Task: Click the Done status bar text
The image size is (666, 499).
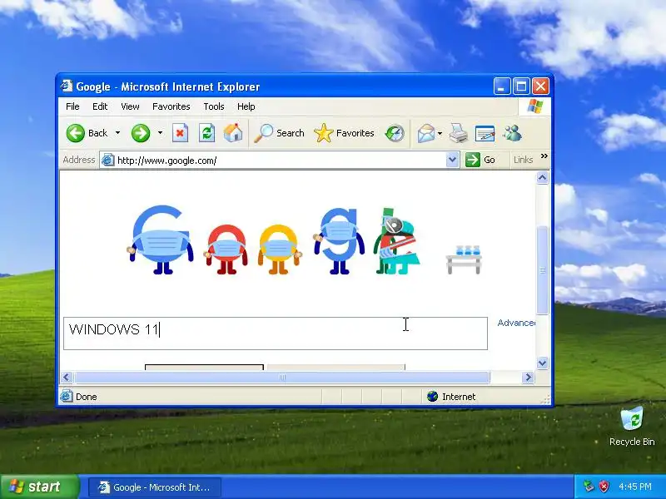Action: (x=87, y=397)
